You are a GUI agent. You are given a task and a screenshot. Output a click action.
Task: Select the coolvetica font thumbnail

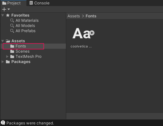coord(81,33)
